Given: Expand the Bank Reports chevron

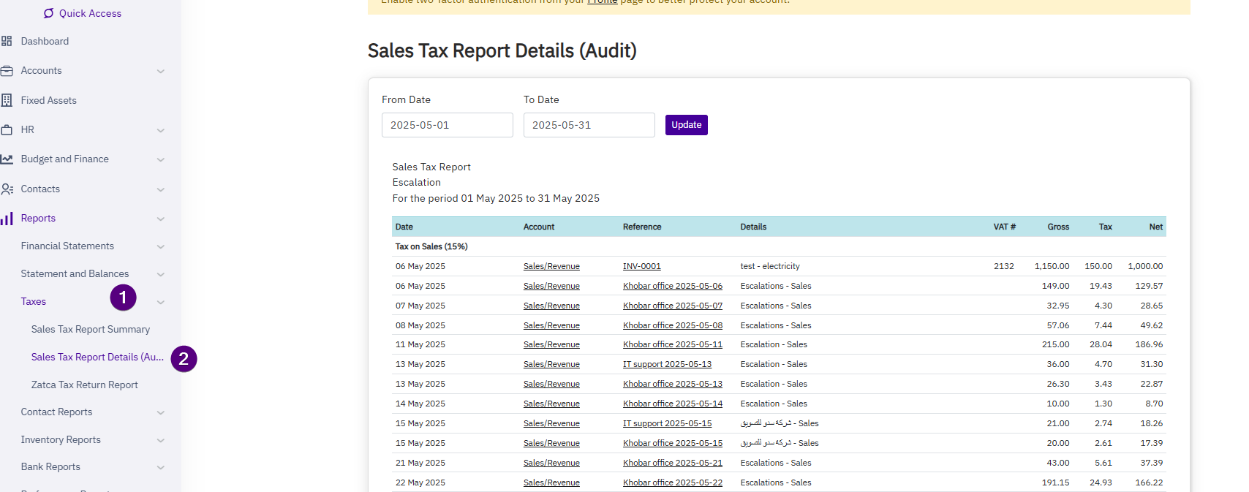Looking at the screenshot, I should tap(161, 468).
